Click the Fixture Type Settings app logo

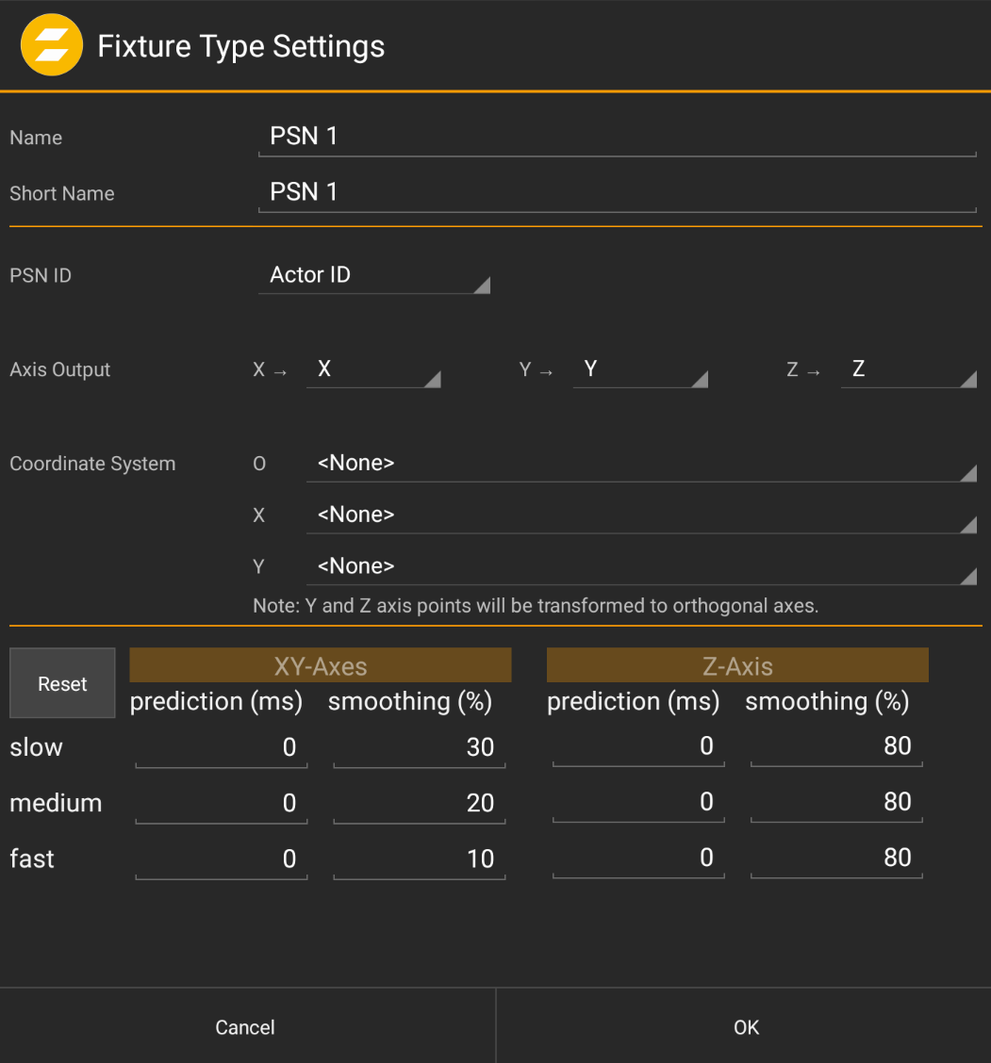(52, 44)
